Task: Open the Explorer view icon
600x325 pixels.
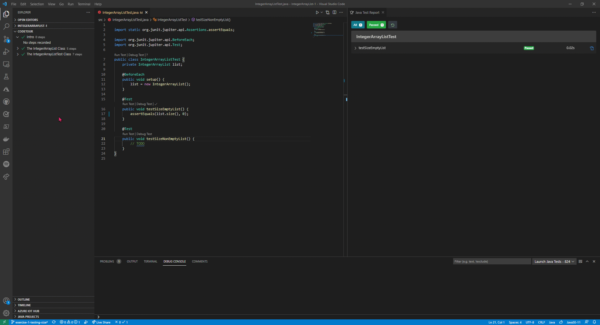Action: 6,14
